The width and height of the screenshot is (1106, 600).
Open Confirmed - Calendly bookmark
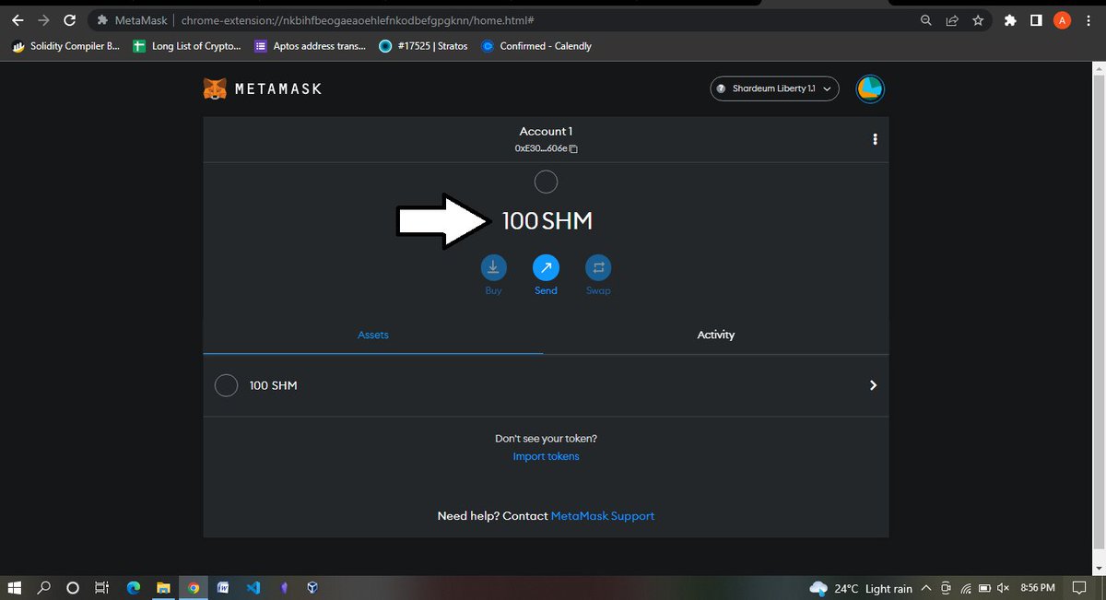click(x=536, y=46)
